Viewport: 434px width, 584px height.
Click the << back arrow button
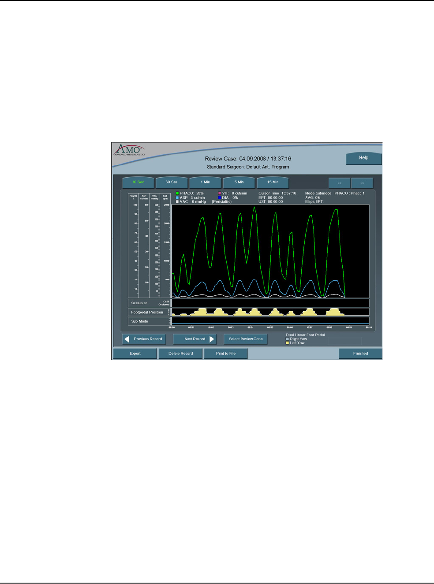tap(340, 183)
